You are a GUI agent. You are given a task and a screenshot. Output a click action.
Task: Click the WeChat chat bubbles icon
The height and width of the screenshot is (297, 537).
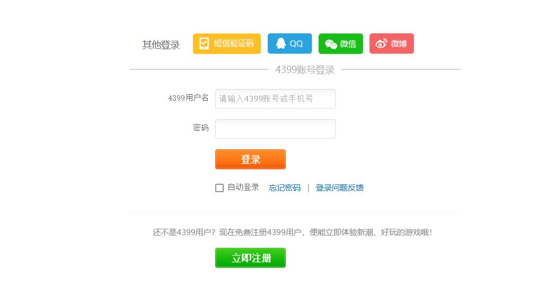pyautogui.click(x=331, y=44)
